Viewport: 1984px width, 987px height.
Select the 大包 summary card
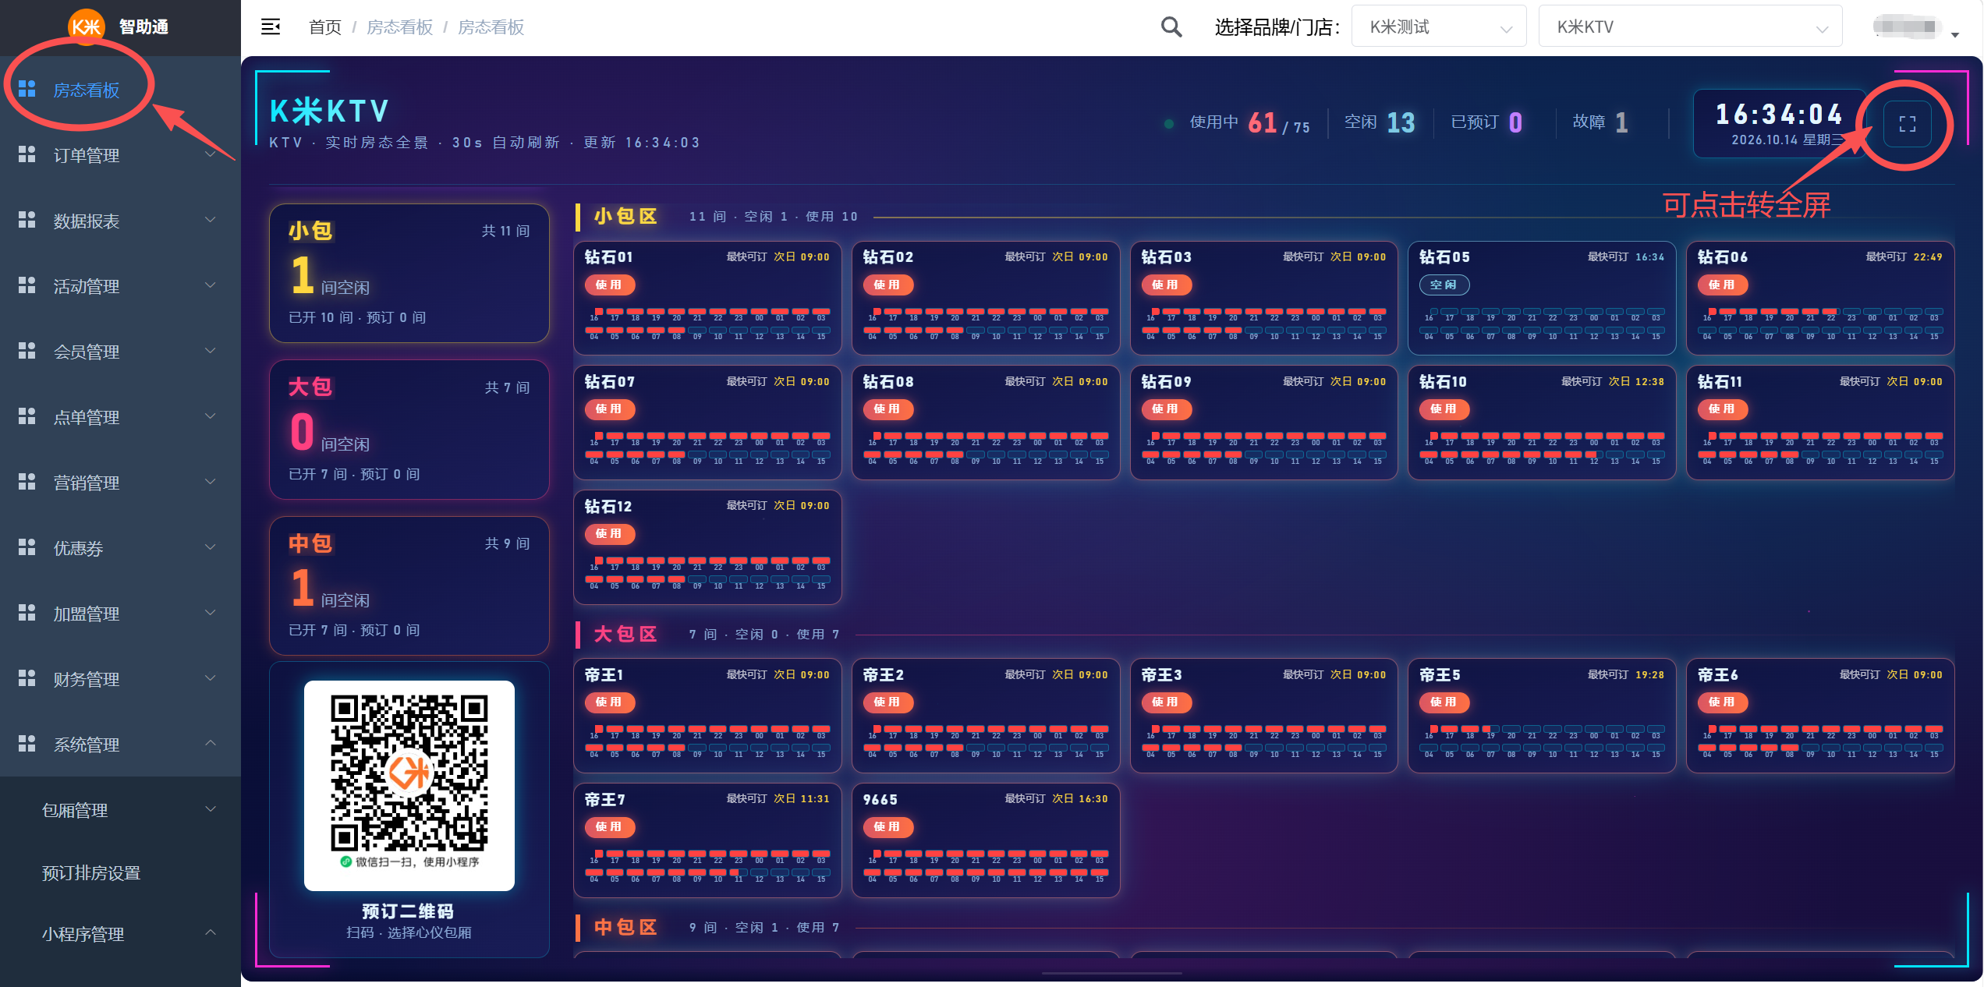pos(409,430)
